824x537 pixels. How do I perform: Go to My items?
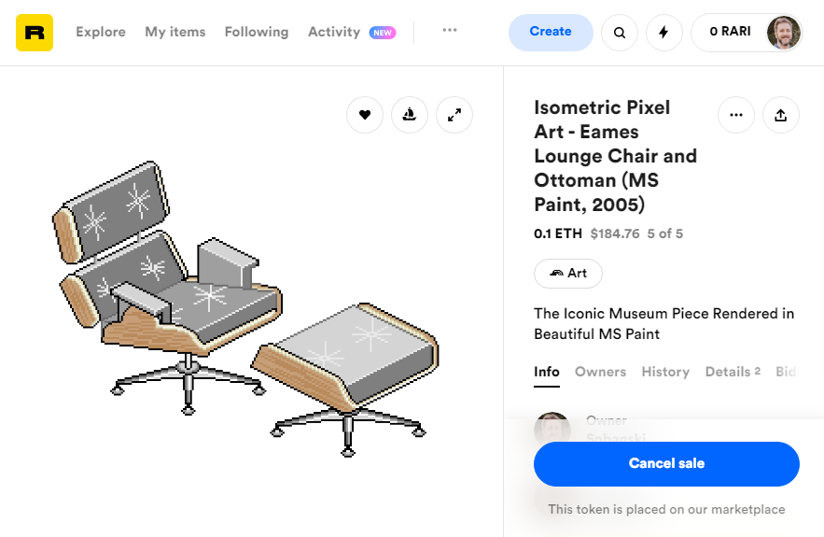click(175, 32)
